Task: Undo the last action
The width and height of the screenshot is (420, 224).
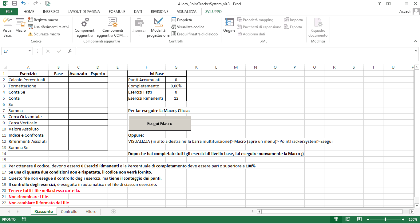Action: point(24,3)
